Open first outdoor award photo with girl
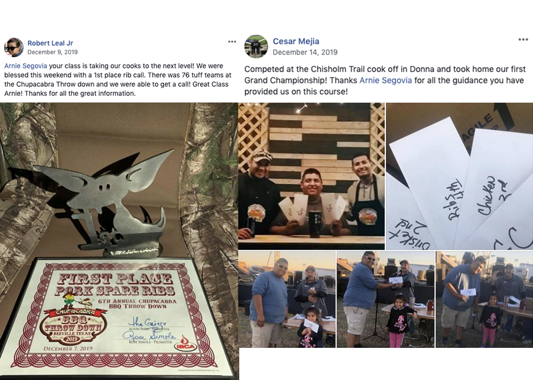 click(287, 299)
